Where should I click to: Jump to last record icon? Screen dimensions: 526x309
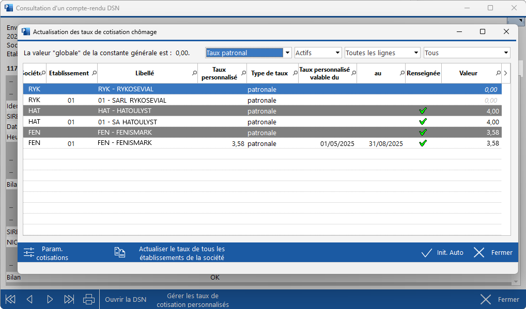[69, 299]
